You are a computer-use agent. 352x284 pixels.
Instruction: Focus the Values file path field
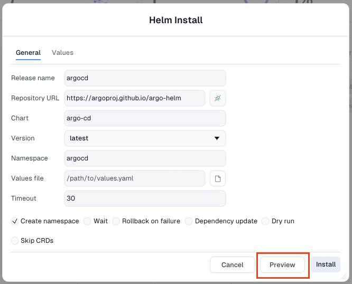tap(135, 178)
